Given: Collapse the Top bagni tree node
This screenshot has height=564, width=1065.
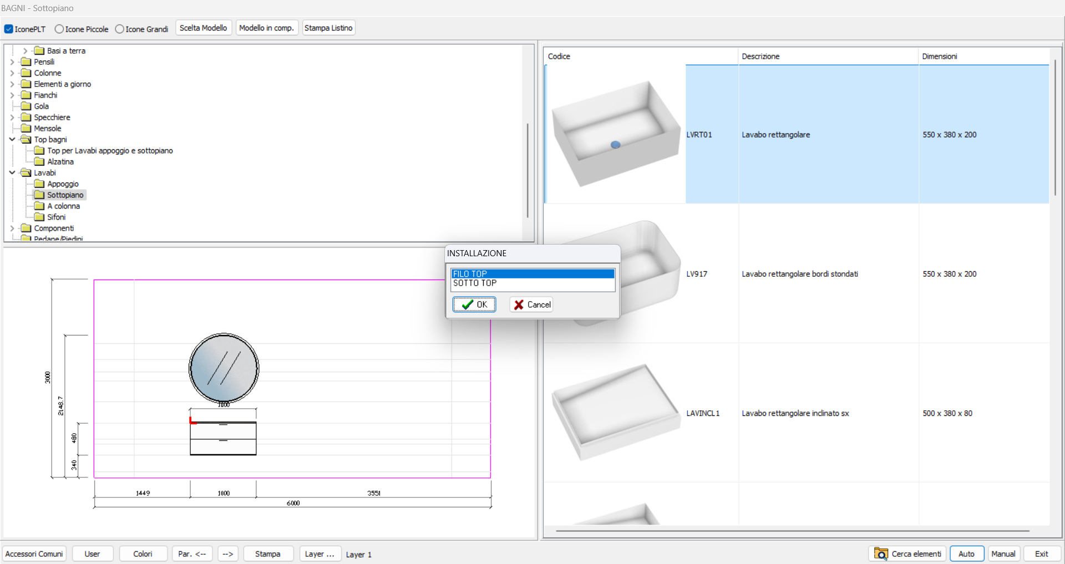Looking at the screenshot, I should 12,139.
